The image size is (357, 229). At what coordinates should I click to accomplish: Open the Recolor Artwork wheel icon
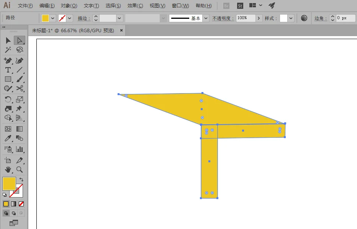coord(304,18)
